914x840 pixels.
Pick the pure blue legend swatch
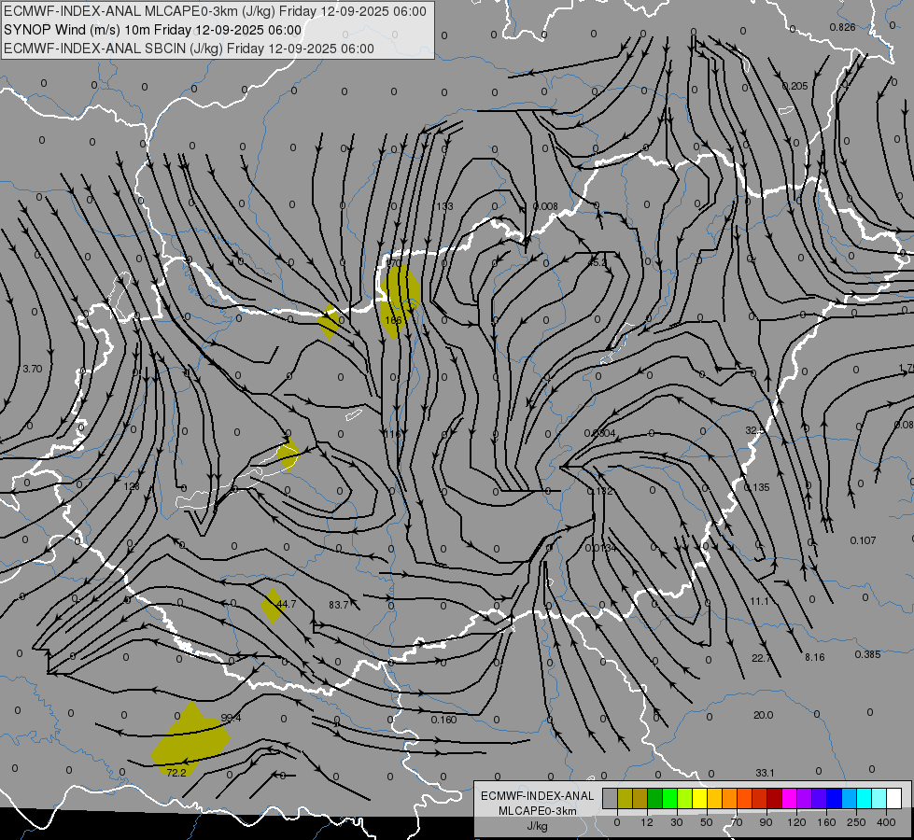coord(835,799)
